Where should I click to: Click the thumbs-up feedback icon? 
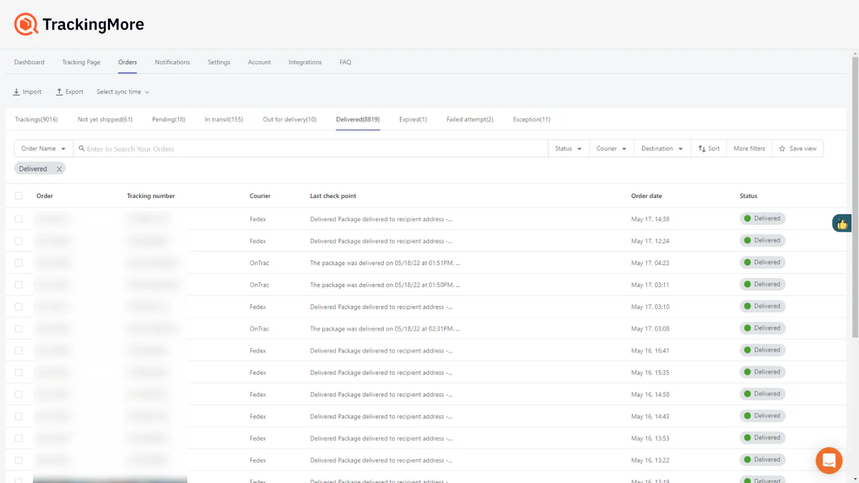click(842, 224)
